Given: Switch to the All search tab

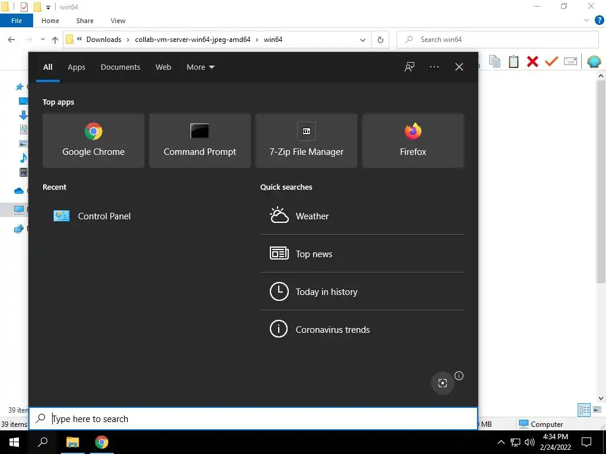Looking at the screenshot, I should click(47, 67).
